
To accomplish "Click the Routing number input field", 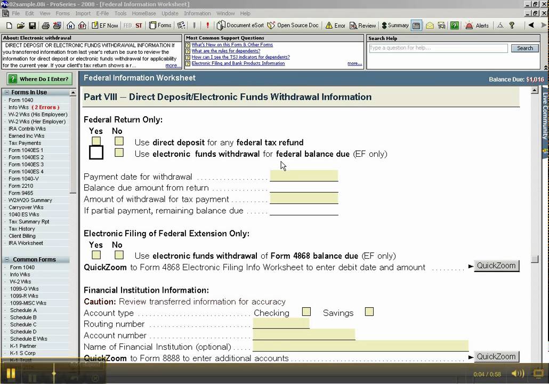I will (281, 323).
